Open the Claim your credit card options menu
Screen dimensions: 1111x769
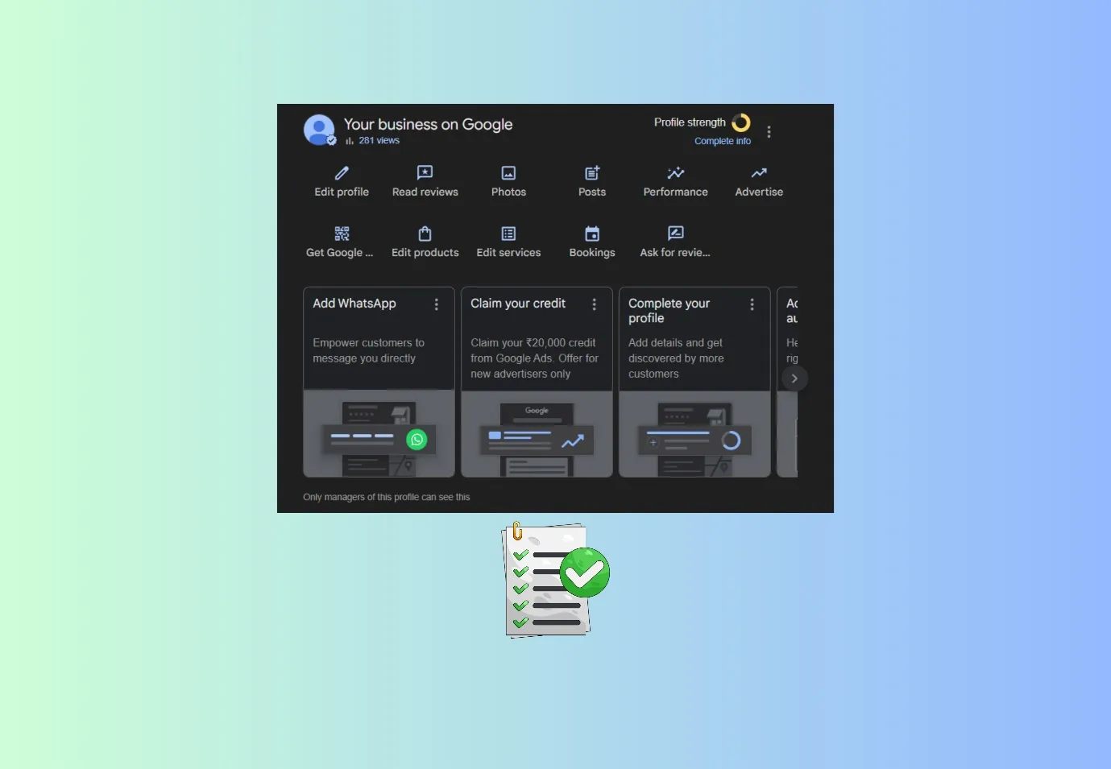pos(595,304)
